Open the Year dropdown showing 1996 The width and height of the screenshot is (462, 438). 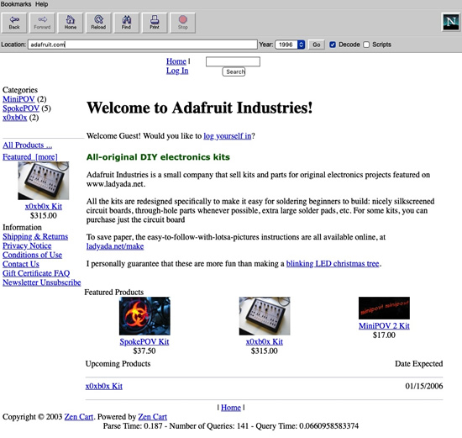tap(290, 45)
